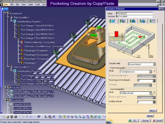Click the Percentage of tool diameter stepper
Viewport: 165px width, 124px height.
tap(154, 81)
